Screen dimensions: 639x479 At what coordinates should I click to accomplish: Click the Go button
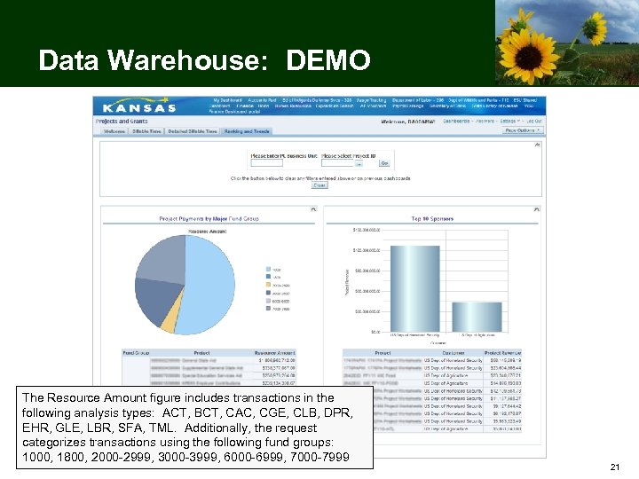pyautogui.click(x=384, y=163)
